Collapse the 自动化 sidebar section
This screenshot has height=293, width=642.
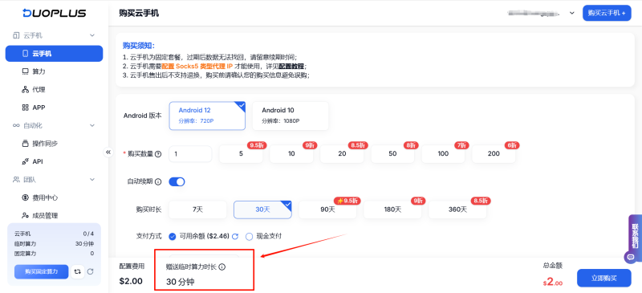pos(92,125)
